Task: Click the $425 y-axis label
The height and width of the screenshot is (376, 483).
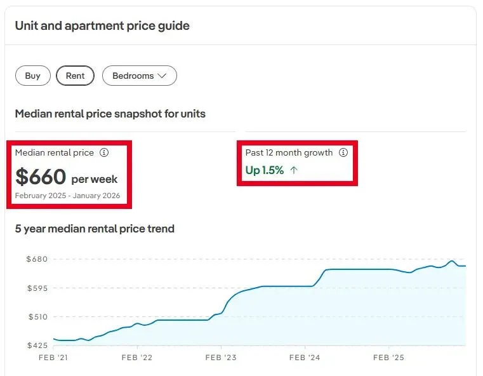Action: tap(37, 346)
